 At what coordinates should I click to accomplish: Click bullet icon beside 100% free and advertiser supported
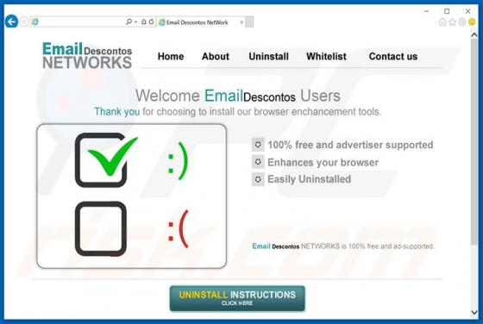click(258, 145)
